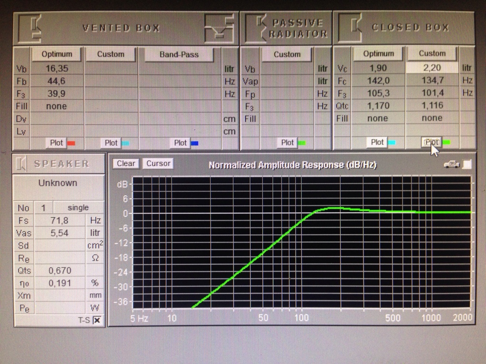Click the vented optimum Fb value 44,6
Image resolution: width=486 pixels, height=364 pixels.
click(57, 81)
